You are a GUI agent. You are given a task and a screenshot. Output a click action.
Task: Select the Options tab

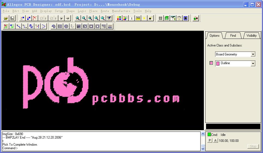[x=214, y=35]
